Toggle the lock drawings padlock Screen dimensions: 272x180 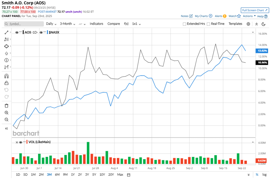6,83
